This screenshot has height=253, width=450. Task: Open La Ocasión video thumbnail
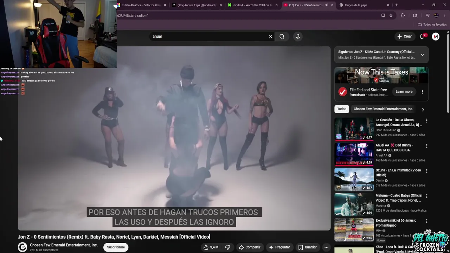pyautogui.click(x=354, y=129)
